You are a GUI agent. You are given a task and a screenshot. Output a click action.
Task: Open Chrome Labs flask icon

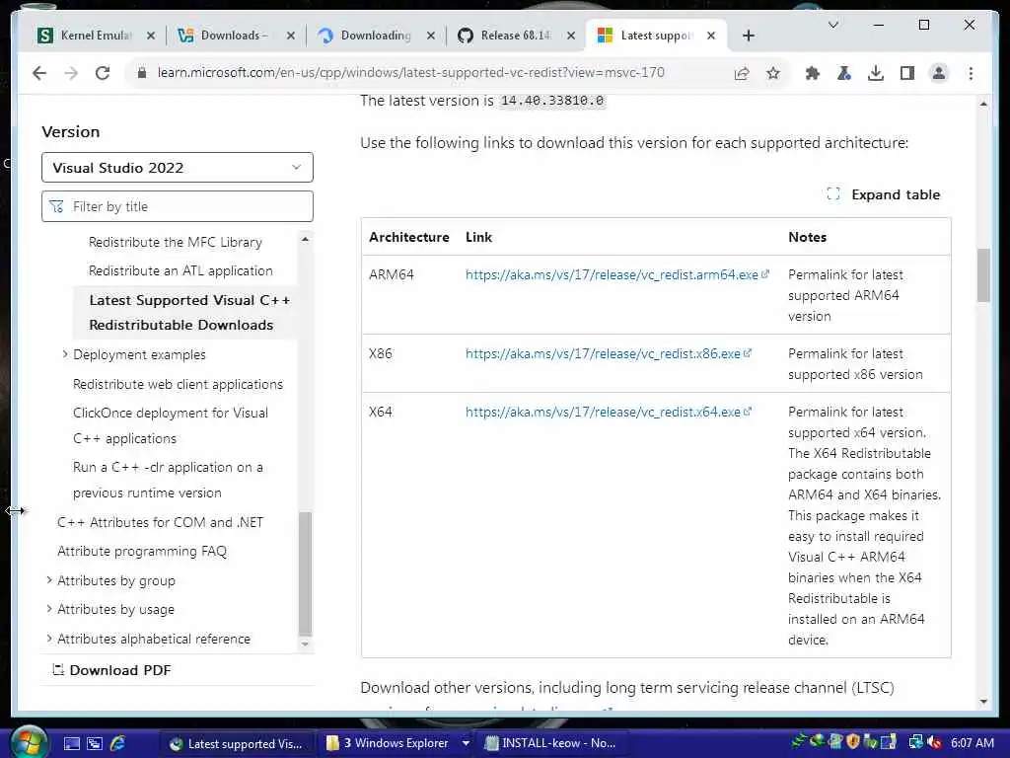pos(844,73)
